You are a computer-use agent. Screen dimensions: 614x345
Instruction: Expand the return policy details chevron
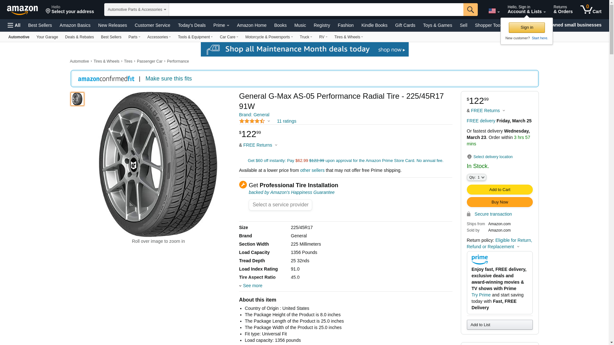point(518,247)
